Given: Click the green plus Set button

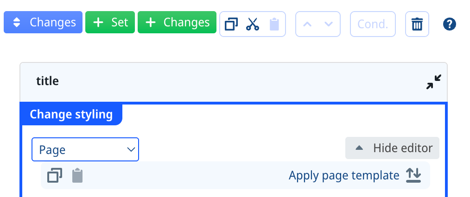Looking at the screenshot, I should pyautogui.click(x=110, y=22).
